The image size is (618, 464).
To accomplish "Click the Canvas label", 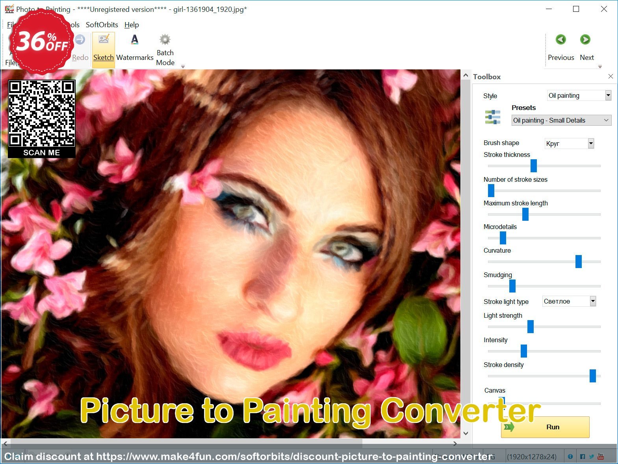I will tap(495, 390).
